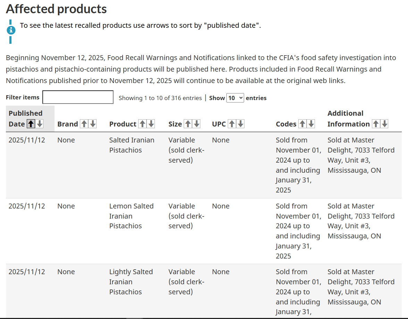
Task: Sort UPC column descending arrow
Action: click(x=241, y=124)
